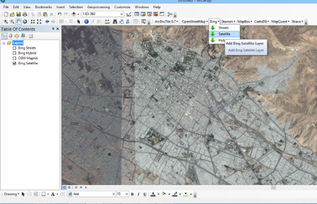Open the Customize menu
The image size is (317, 204).
122,7
